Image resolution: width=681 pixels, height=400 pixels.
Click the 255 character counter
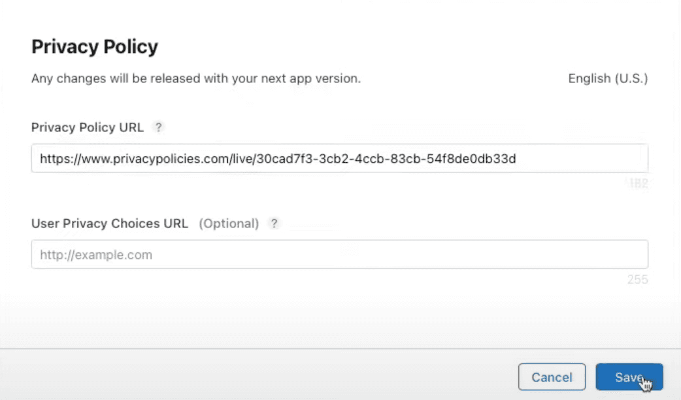pyautogui.click(x=639, y=279)
